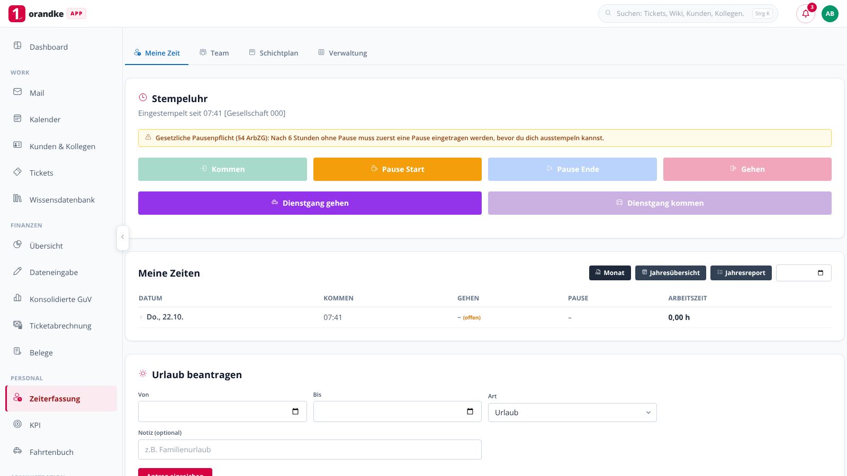Open Mail in the sidebar
This screenshot has height=476, width=847.
[61, 93]
